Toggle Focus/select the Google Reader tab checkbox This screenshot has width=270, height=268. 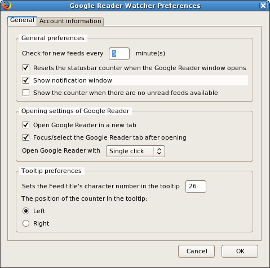[26, 137]
